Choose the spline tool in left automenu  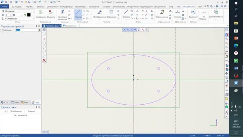pyautogui.click(x=44, y=51)
